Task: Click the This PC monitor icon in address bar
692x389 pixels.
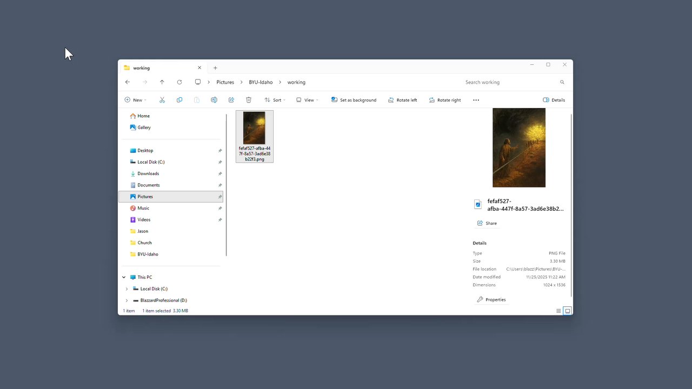Action: pyautogui.click(x=198, y=82)
